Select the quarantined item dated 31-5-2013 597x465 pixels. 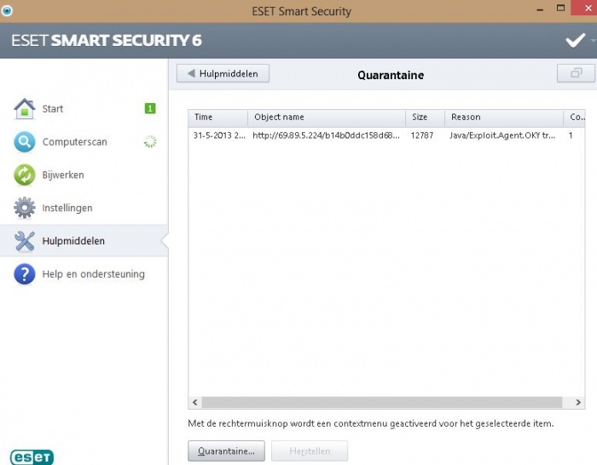[x=386, y=135]
